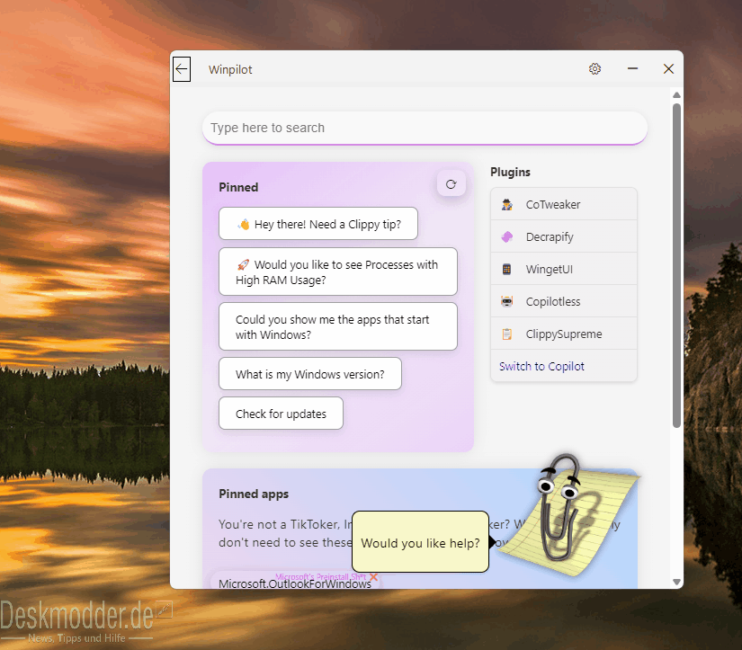Image resolution: width=742 pixels, height=650 pixels.
Task: Click the scrollbar up arrow
Action: [x=676, y=95]
